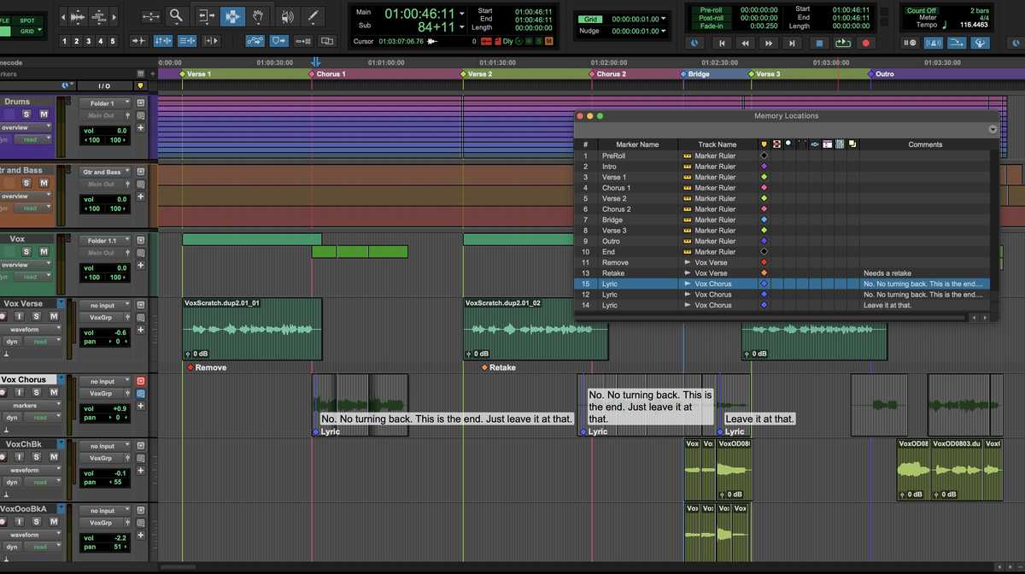Viewport: 1025px width, 574px height.
Task: Select the Pencil tool
Action: click(313, 15)
